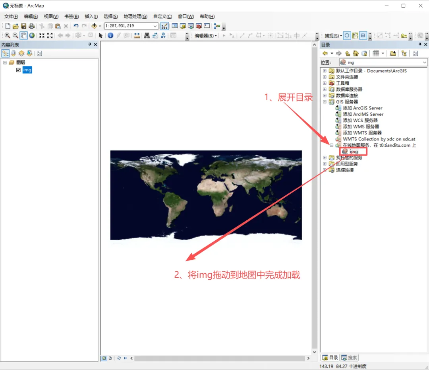Collapse the Layers data frame node

(x=5, y=62)
